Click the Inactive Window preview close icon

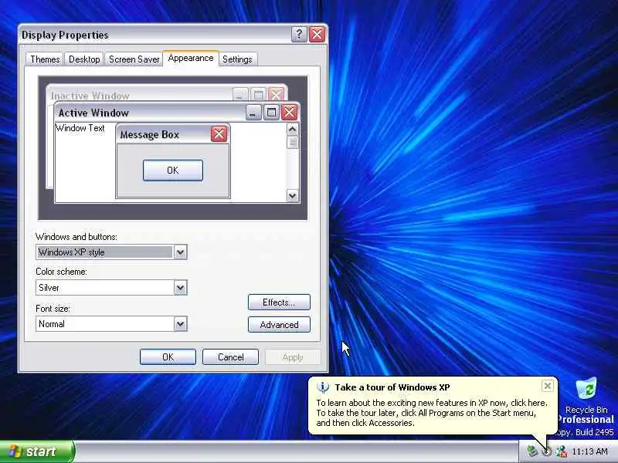277,95
